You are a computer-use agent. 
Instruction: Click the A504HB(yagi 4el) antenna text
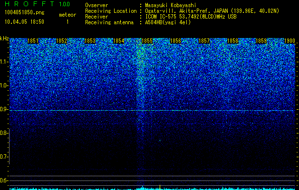[x=168, y=22]
